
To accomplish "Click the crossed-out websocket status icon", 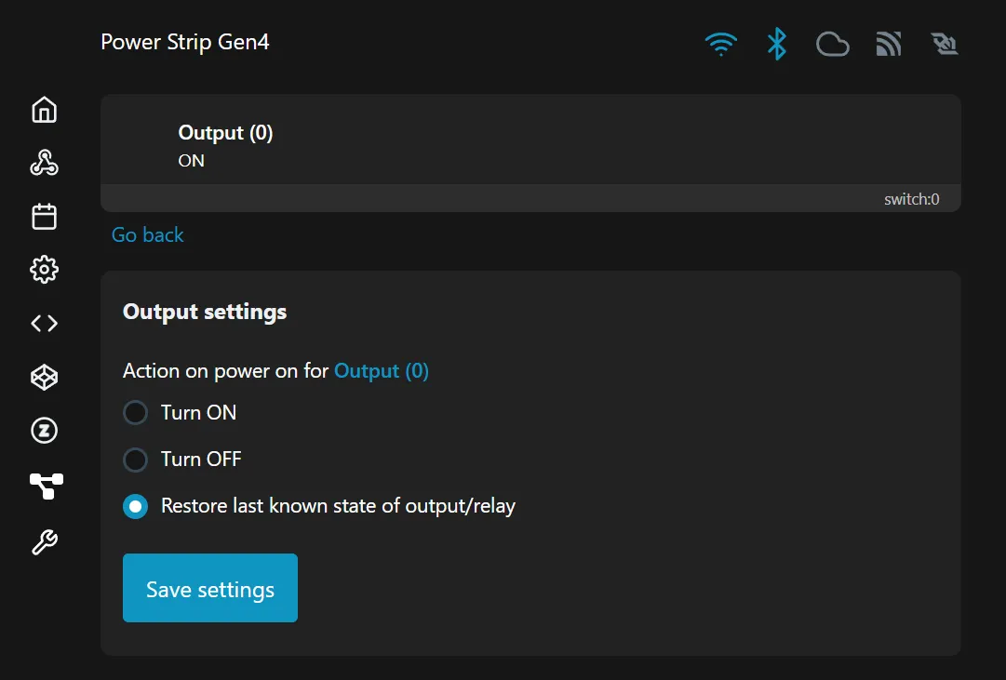I will pos(945,45).
